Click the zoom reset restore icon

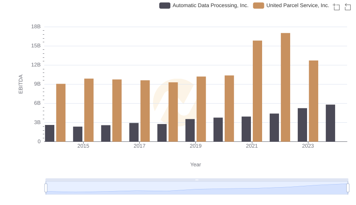[348, 7]
